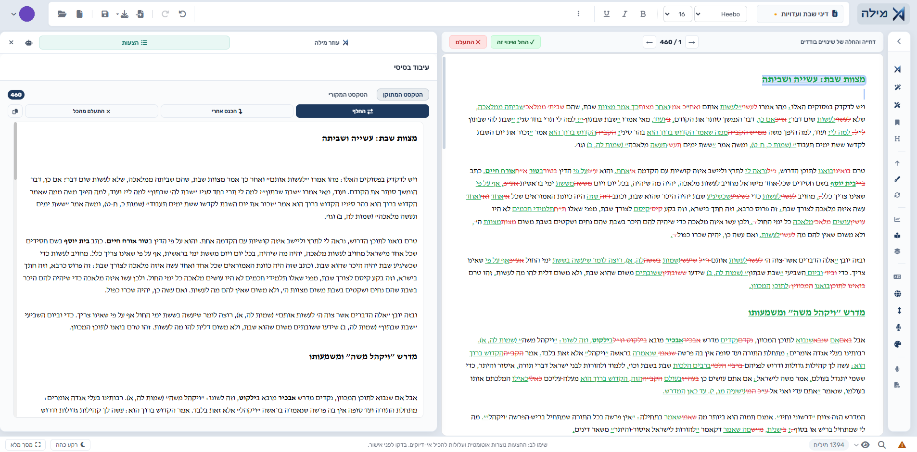This screenshot has height=452, width=917.
Task: Open the three-dot more options menu
Action: [x=578, y=14]
